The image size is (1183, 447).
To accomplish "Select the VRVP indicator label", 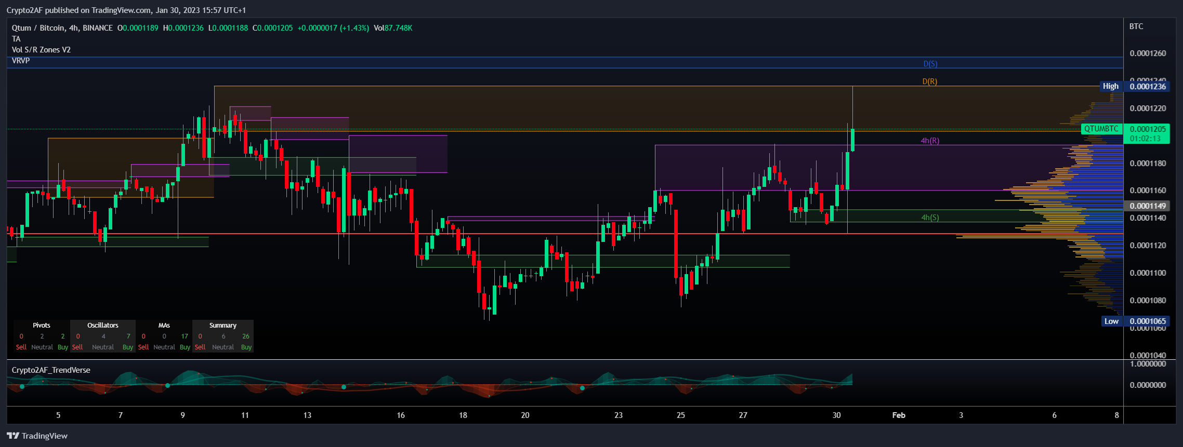I will [21, 61].
